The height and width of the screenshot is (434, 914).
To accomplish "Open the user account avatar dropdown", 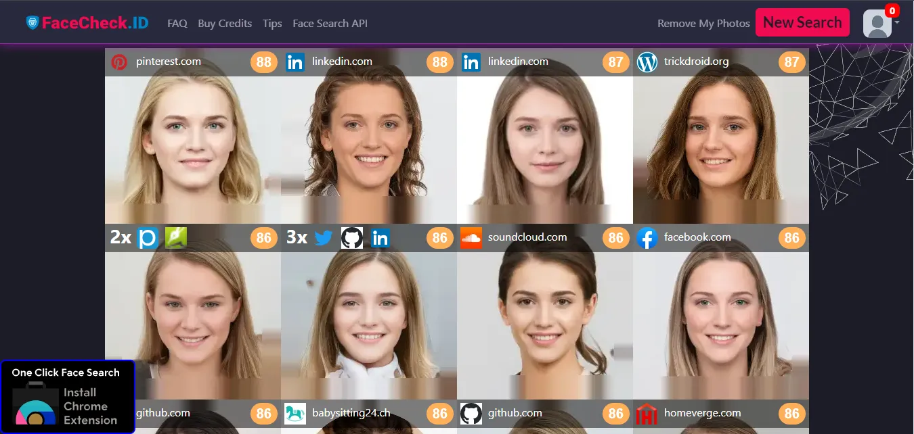I will [879, 24].
